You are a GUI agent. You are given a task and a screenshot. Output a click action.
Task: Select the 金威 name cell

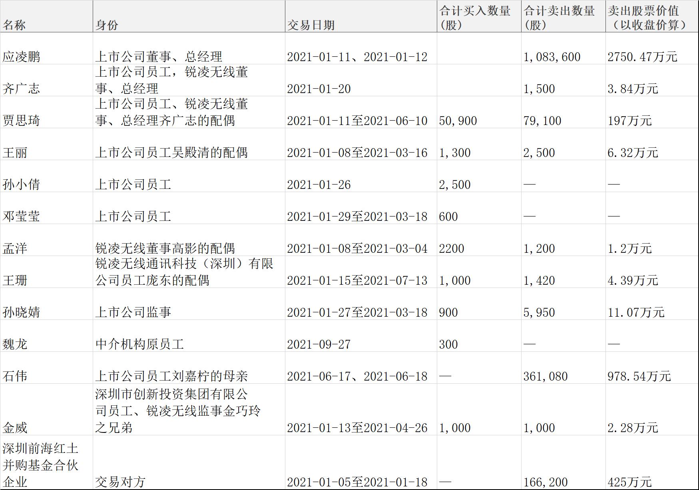click(46, 410)
